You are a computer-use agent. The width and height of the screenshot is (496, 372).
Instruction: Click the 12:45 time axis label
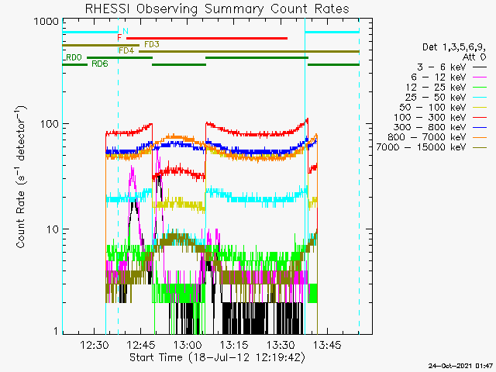[141, 345]
